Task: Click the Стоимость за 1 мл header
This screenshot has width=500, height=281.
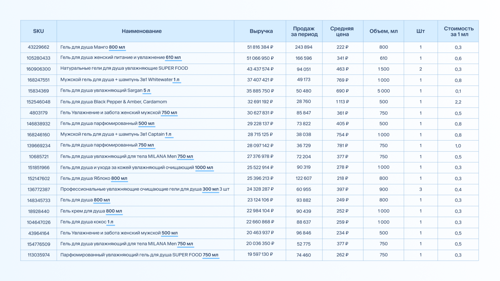Action: coord(459,31)
